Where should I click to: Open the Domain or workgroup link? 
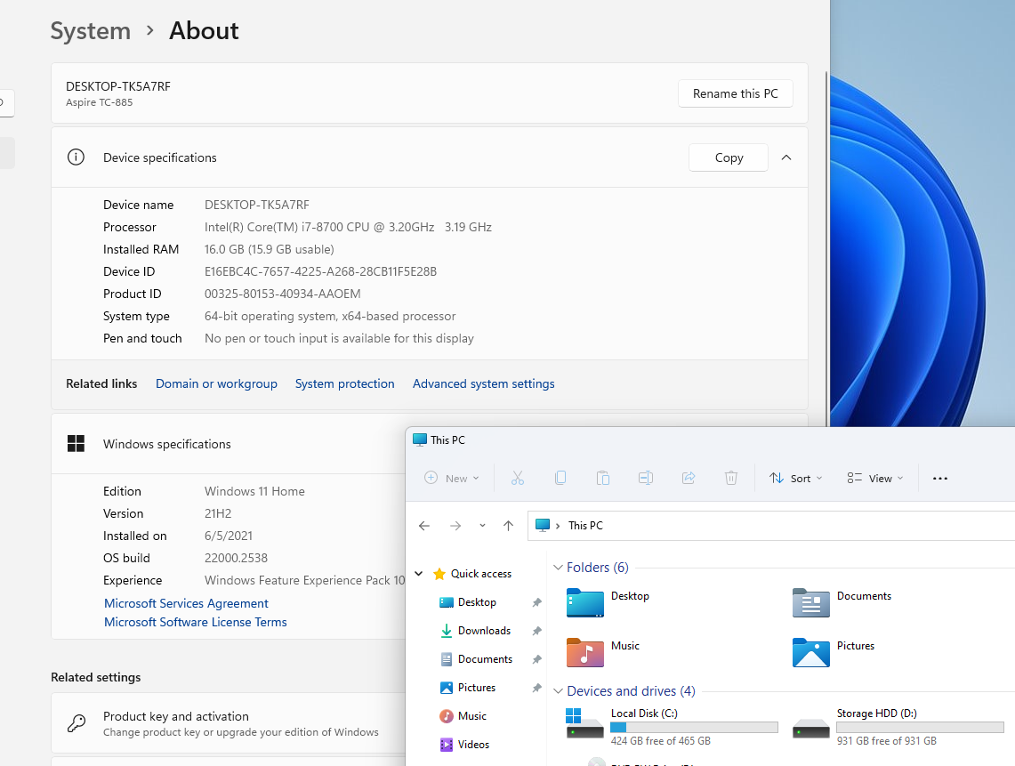click(x=216, y=383)
